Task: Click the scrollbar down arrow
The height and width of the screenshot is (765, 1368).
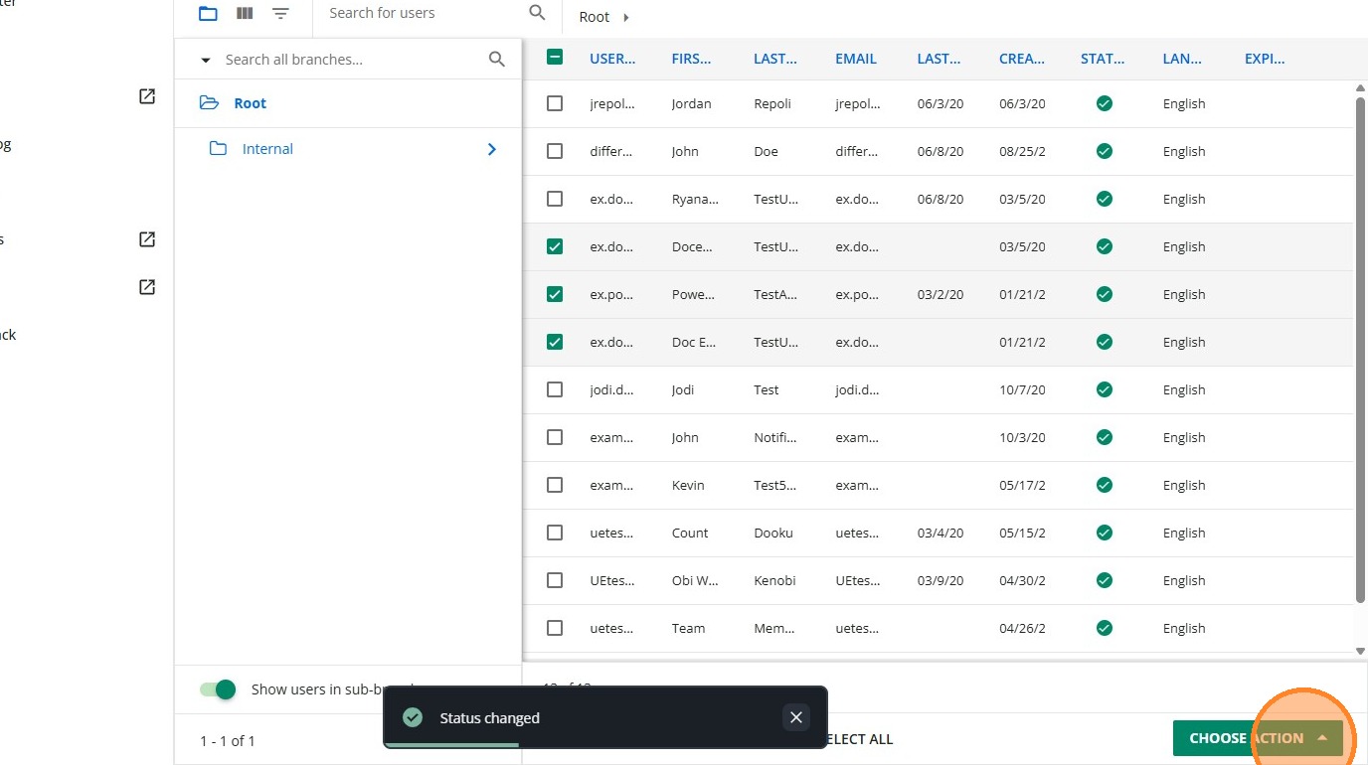Action: pyautogui.click(x=1361, y=652)
